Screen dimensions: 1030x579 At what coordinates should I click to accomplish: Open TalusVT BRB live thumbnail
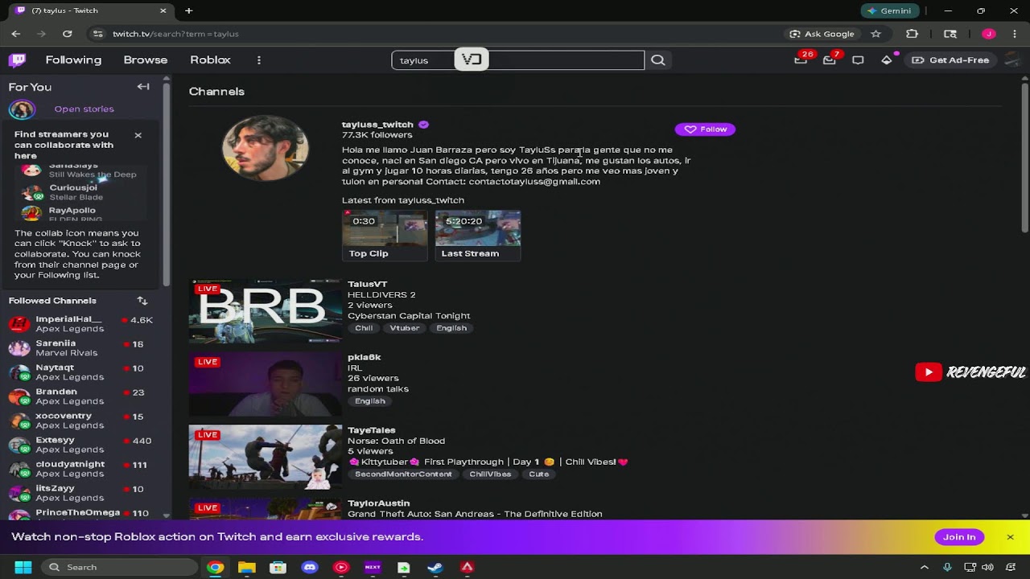(265, 311)
